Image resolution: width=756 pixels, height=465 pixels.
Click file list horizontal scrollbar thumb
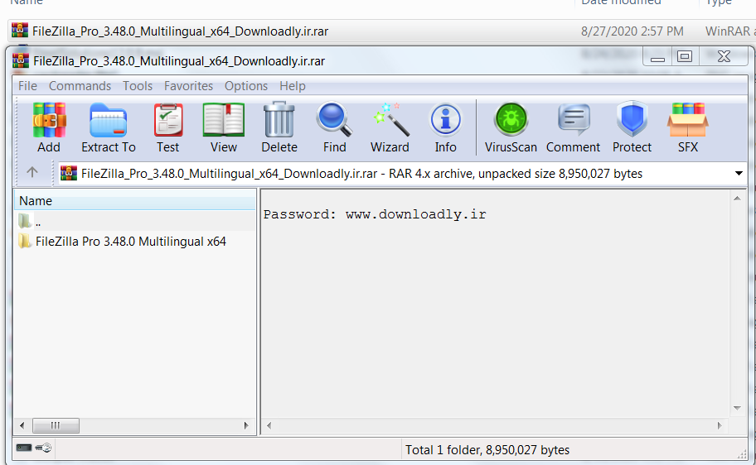coord(56,425)
